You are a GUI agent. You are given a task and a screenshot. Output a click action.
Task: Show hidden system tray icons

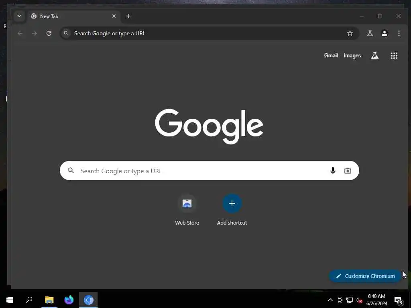coord(330,300)
